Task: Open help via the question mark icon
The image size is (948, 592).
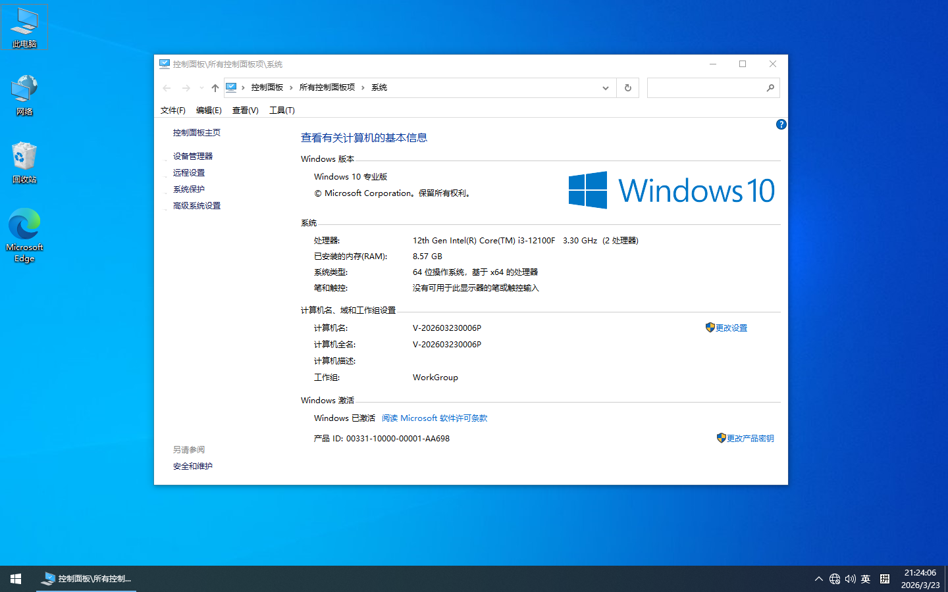Action: tap(781, 124)
